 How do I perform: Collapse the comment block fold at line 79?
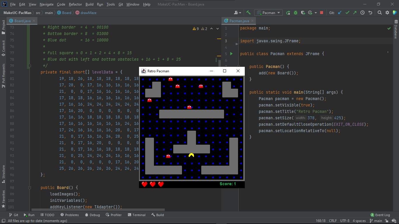pos(30,66)
